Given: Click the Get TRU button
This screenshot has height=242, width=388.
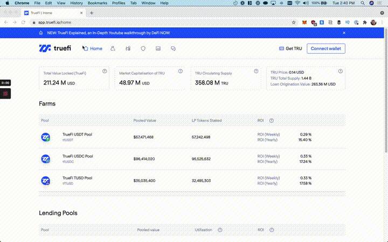Looking at the screenshot, I should [290, 48].
